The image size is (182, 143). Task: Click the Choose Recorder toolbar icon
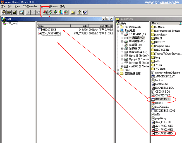coord(56,12)
